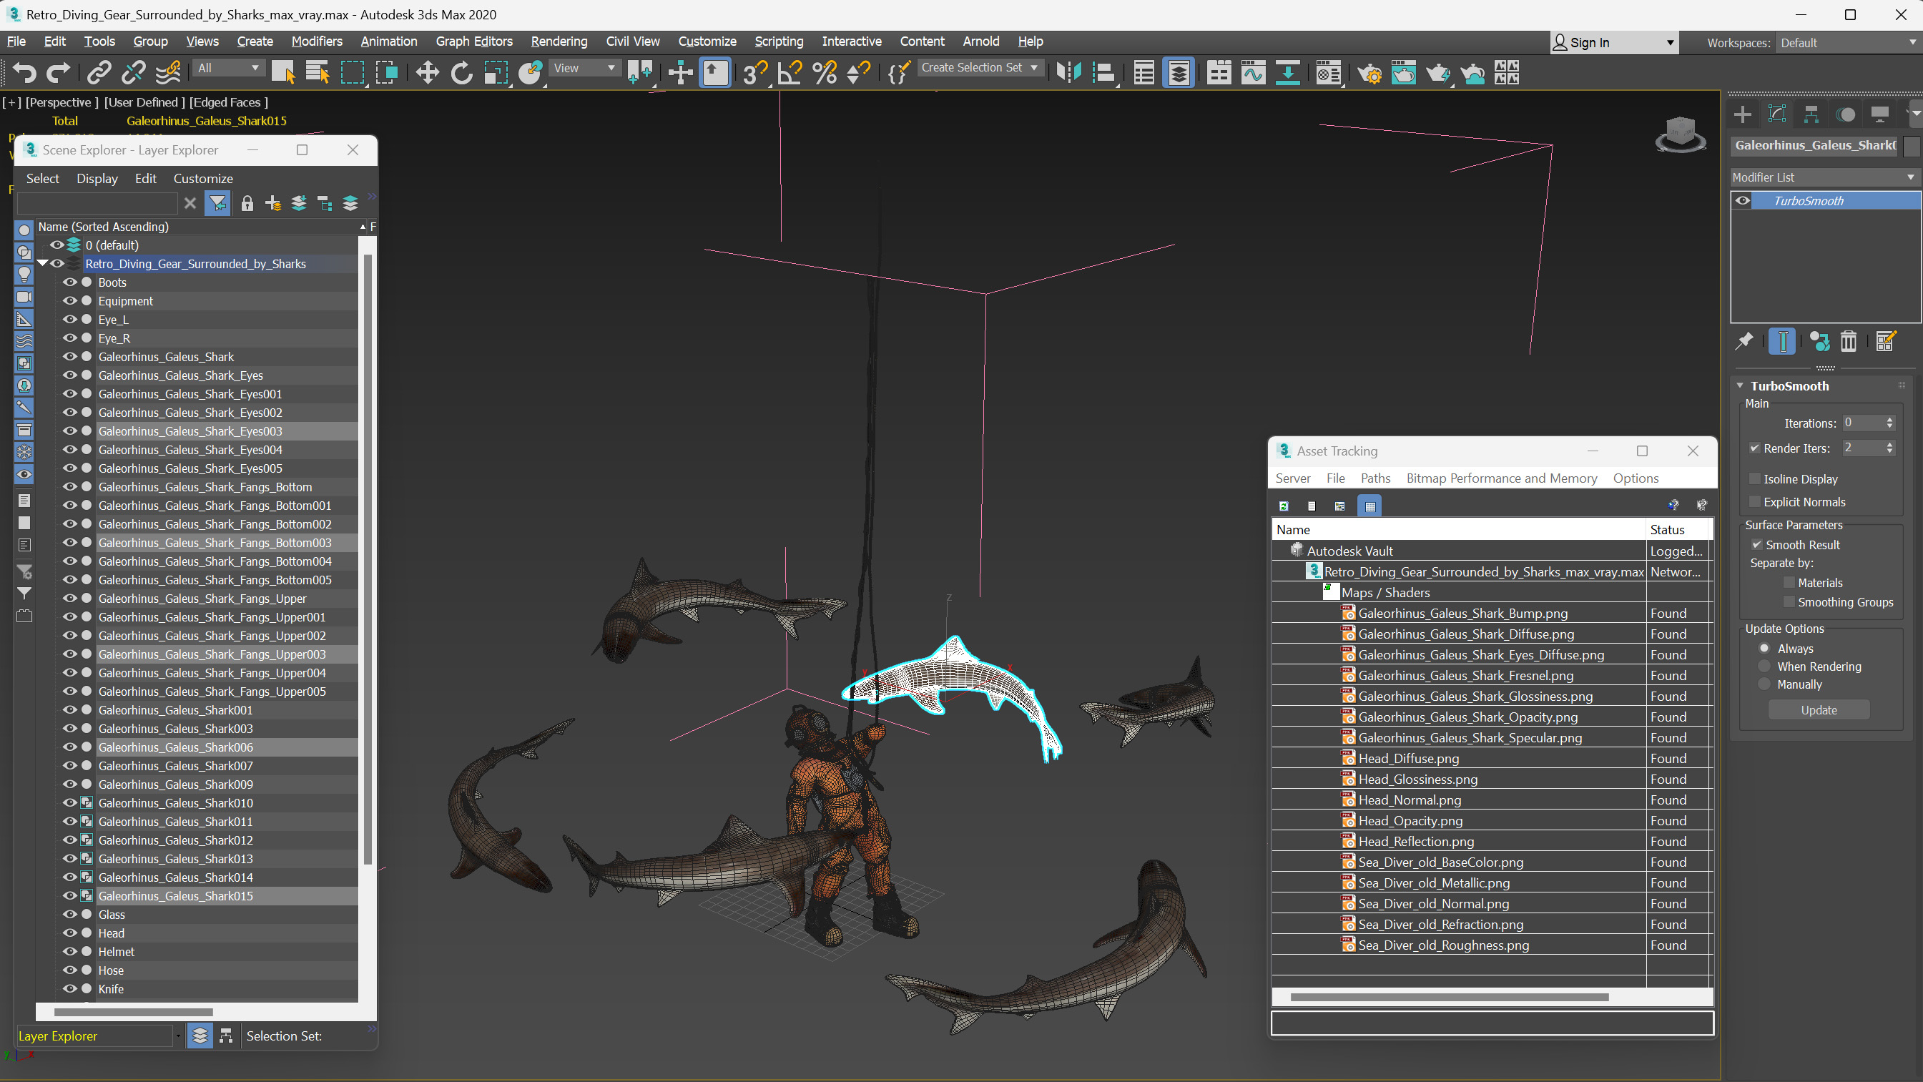This screenshot has height=1082, width=1923.
Task: Toggle Angle Snap icon
Action: (x=790, y=72)
